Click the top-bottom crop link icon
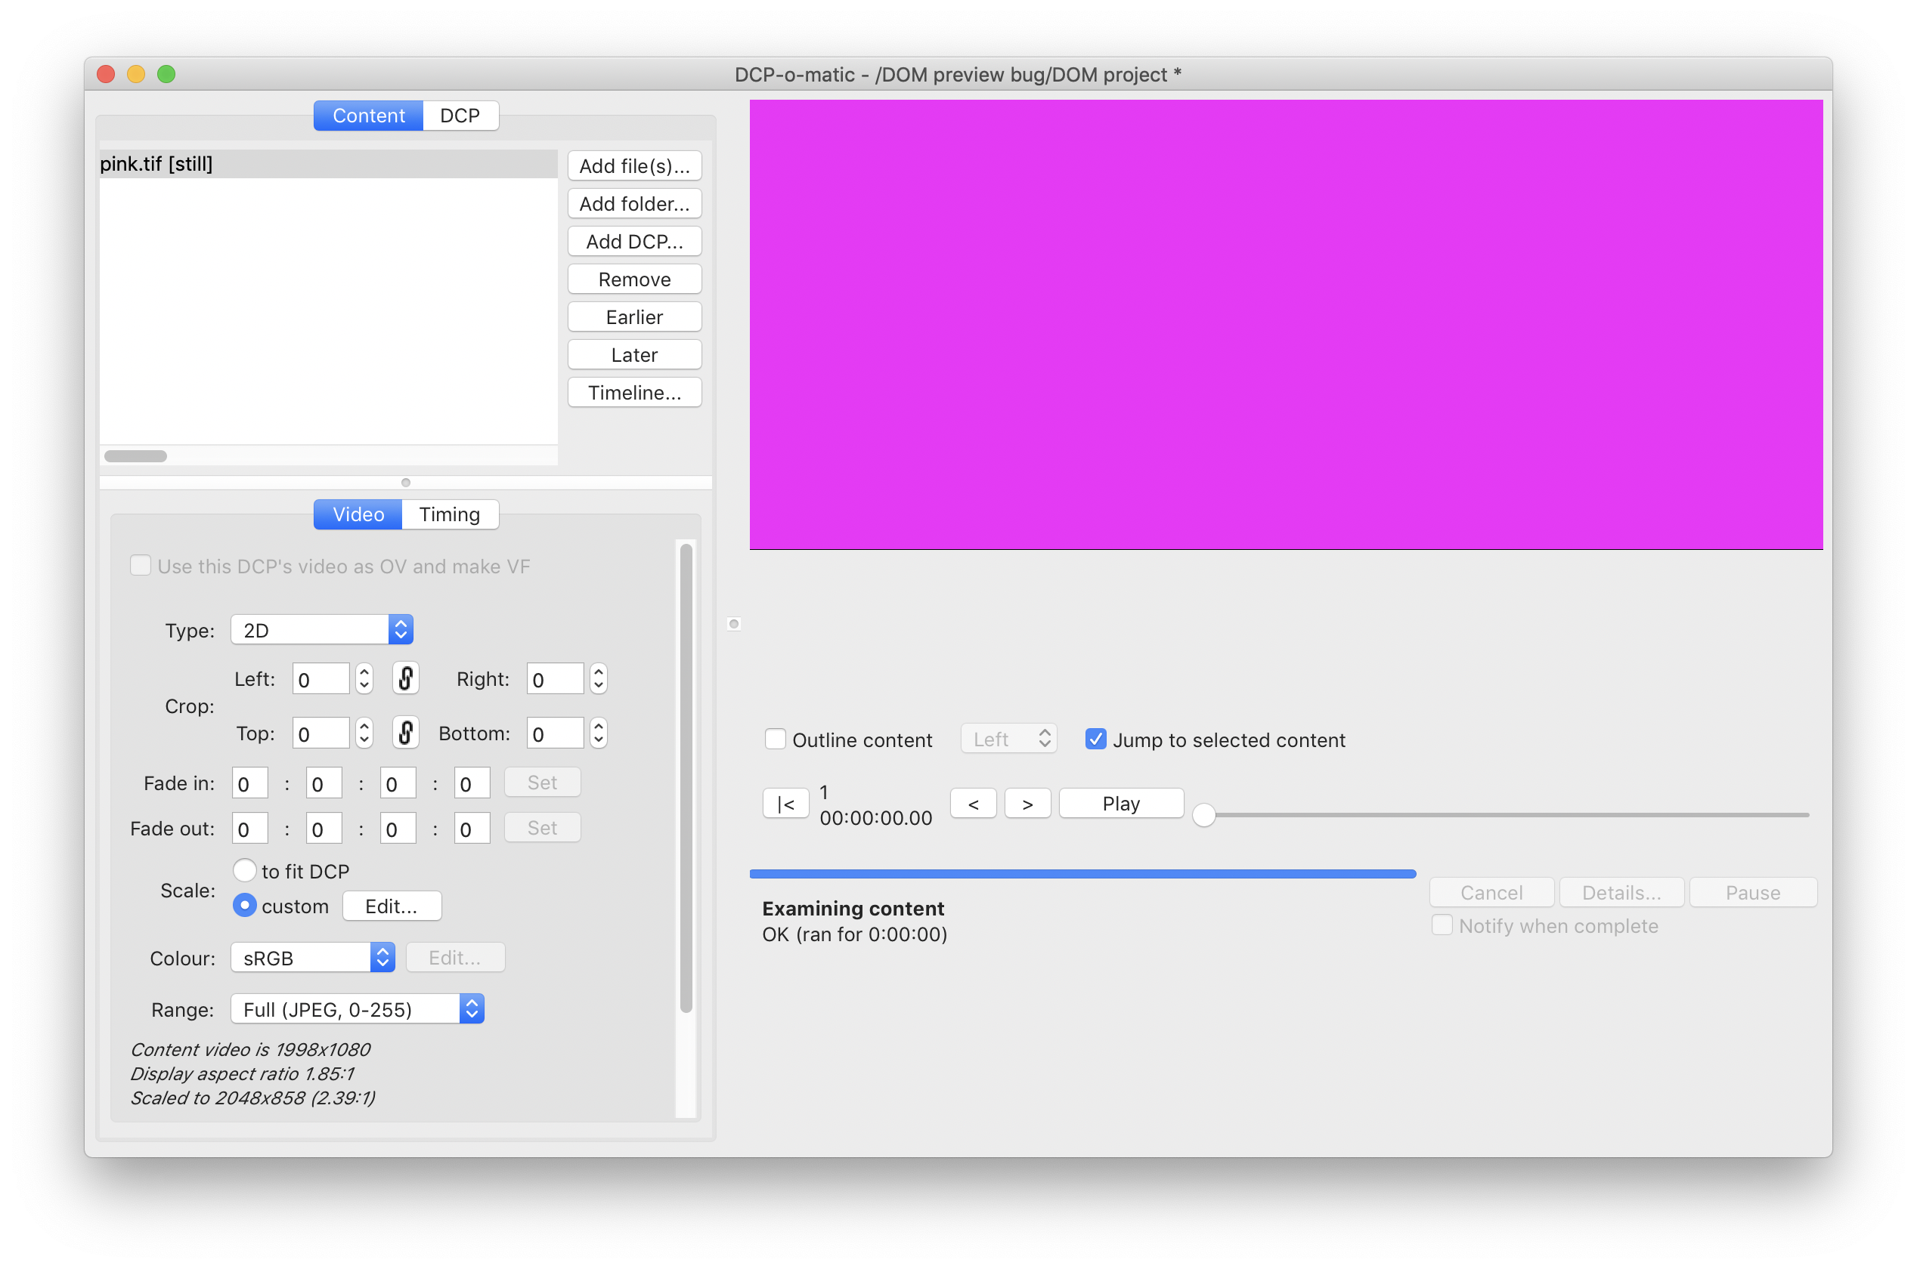The width and height of the screenshot is (1917, 1269). 406,733
